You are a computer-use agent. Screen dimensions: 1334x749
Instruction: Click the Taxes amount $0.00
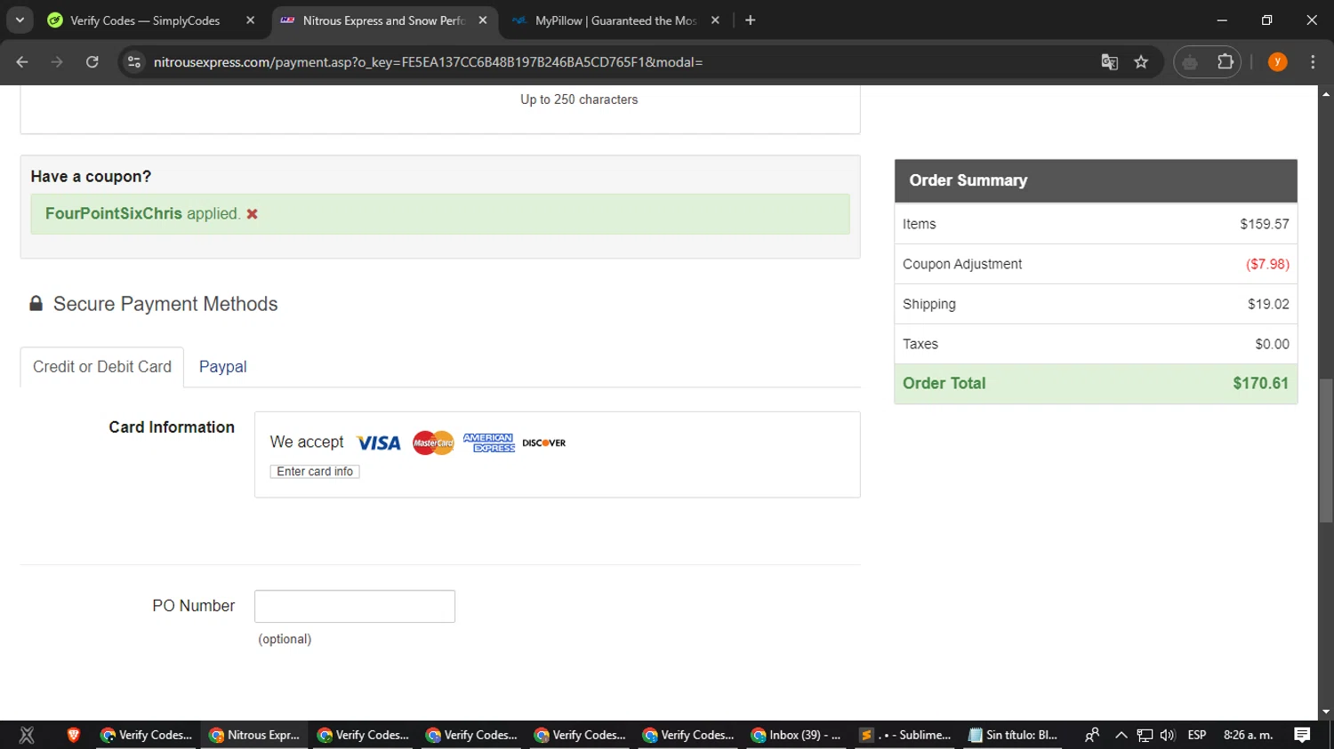pyautogui.click(x=1272, y=344)
